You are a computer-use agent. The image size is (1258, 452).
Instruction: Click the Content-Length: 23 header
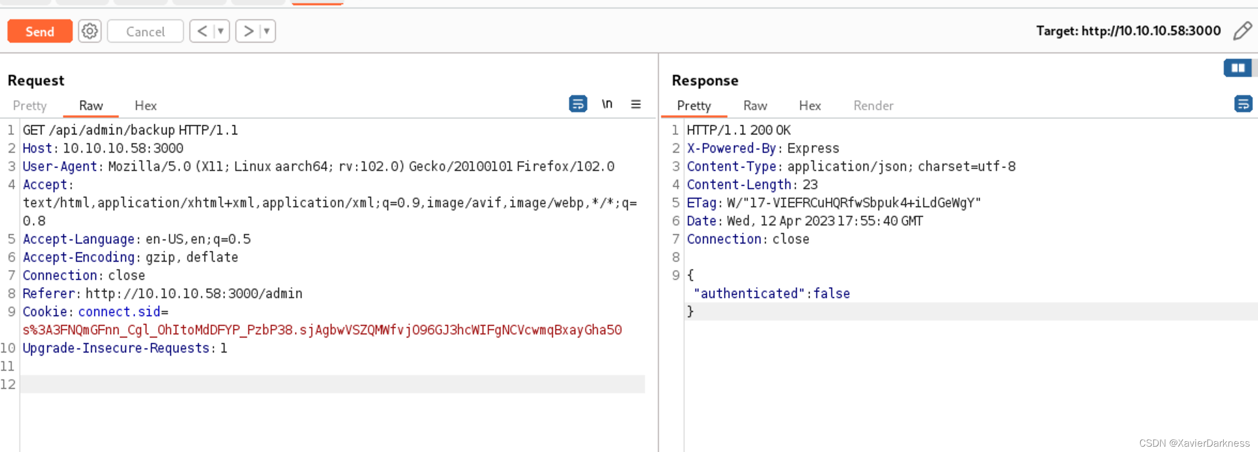pos(753,185)
